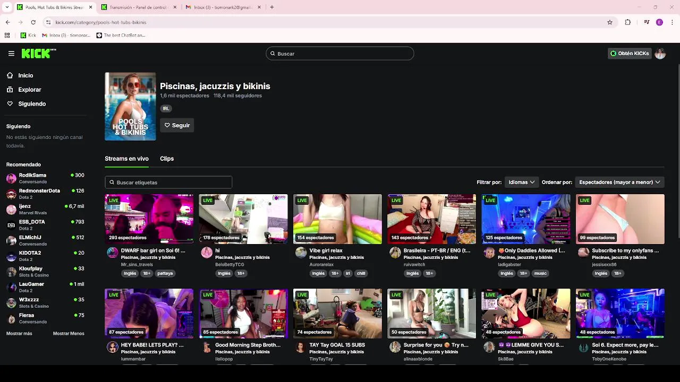Click RodikSama channel avatar
The width and height of the screenshot is (680, 382).
(11, 178)
